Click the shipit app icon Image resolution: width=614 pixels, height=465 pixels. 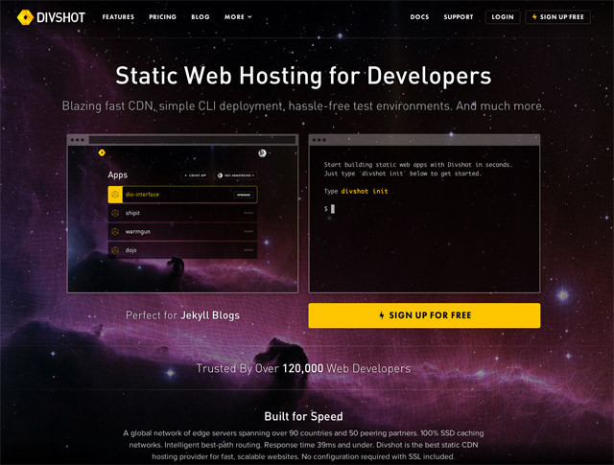(115, 213)
